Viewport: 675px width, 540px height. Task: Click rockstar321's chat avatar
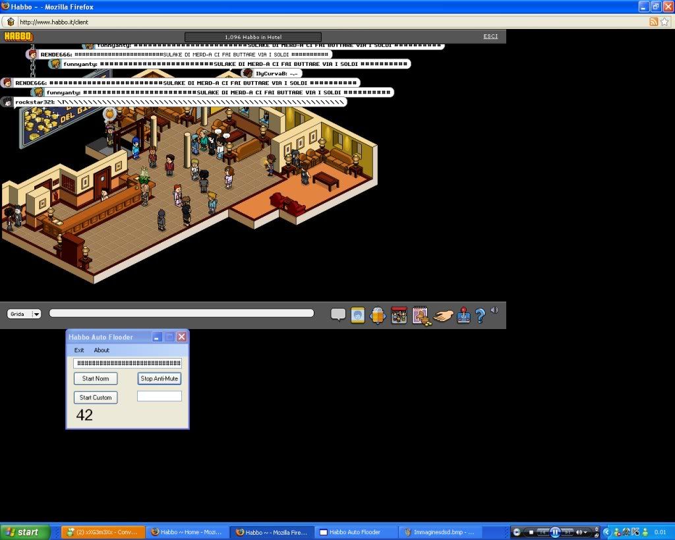pos(7,102)
